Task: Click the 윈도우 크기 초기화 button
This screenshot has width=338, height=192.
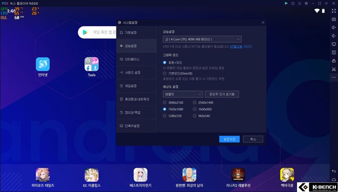Action: [222, 94]
